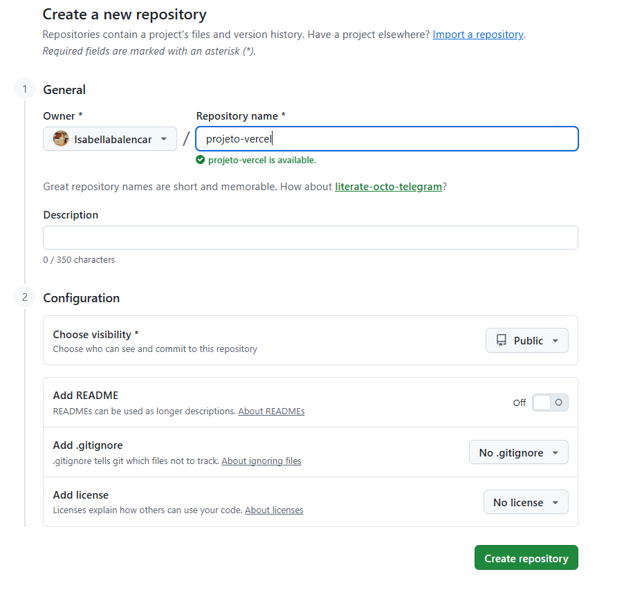Expand the No license dropdown
The image size is (624, 601).
click(x=525, y=502)
